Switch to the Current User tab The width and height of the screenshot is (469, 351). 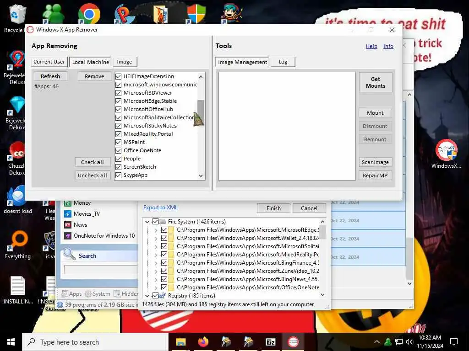pyautogui.click(x=49, y=62)
